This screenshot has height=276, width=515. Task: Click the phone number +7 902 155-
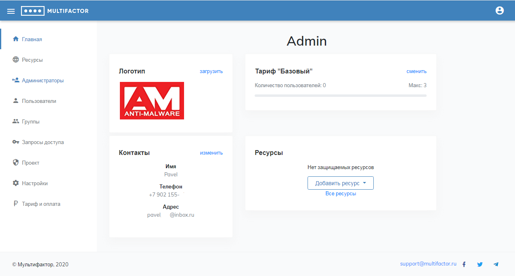(164, 194)
